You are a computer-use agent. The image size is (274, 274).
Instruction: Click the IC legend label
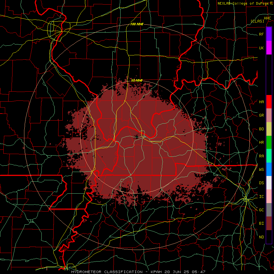(x=261, y=197)
